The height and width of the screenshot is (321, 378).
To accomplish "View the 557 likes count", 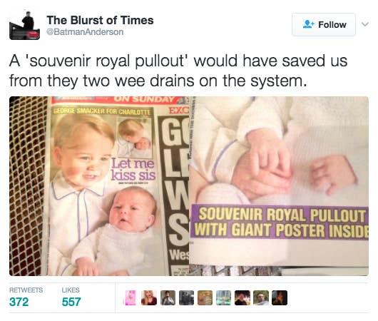I will point(71,302).
